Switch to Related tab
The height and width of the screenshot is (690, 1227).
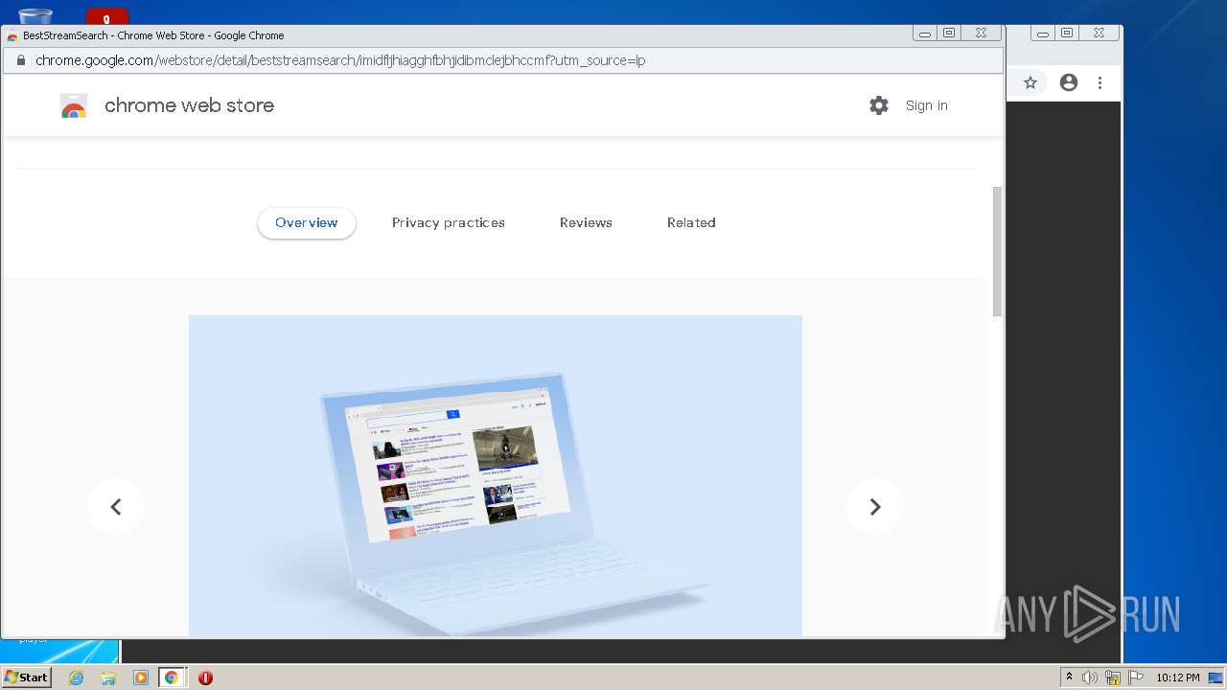click(x=691, y=222)
